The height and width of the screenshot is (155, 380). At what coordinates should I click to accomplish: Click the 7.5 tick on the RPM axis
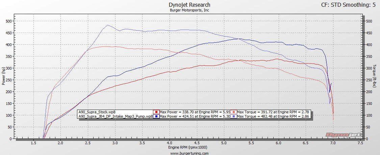coord(361,143)
